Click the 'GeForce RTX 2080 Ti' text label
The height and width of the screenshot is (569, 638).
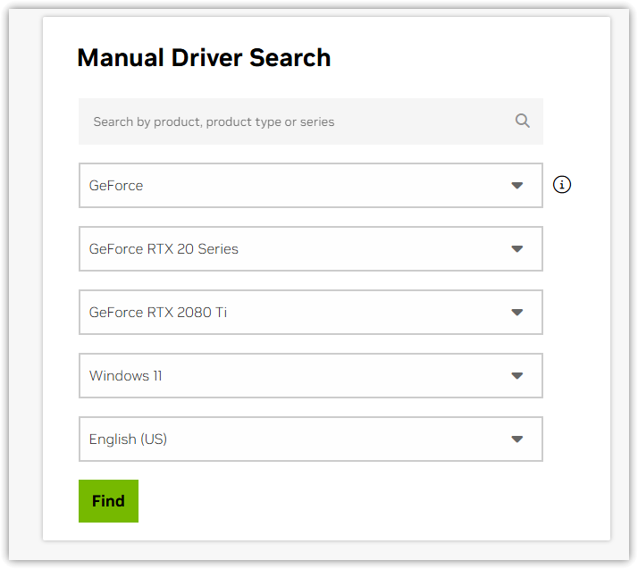tap(158, 313)
